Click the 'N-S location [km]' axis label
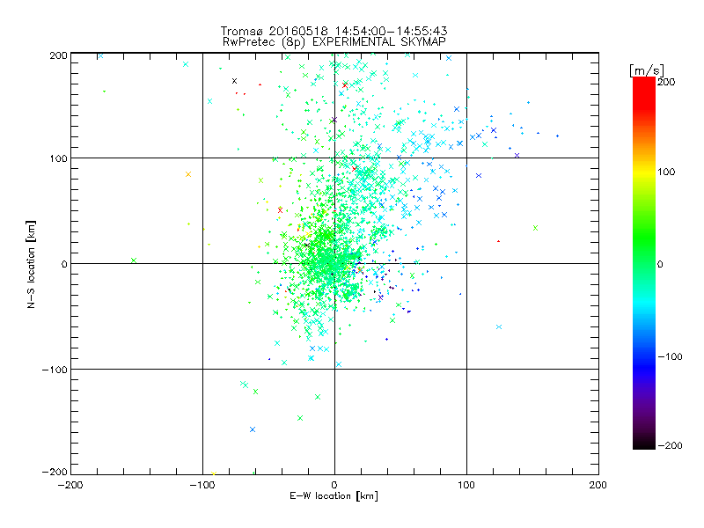The height and width of the screenshot is (528, 704). coord(31,265)
